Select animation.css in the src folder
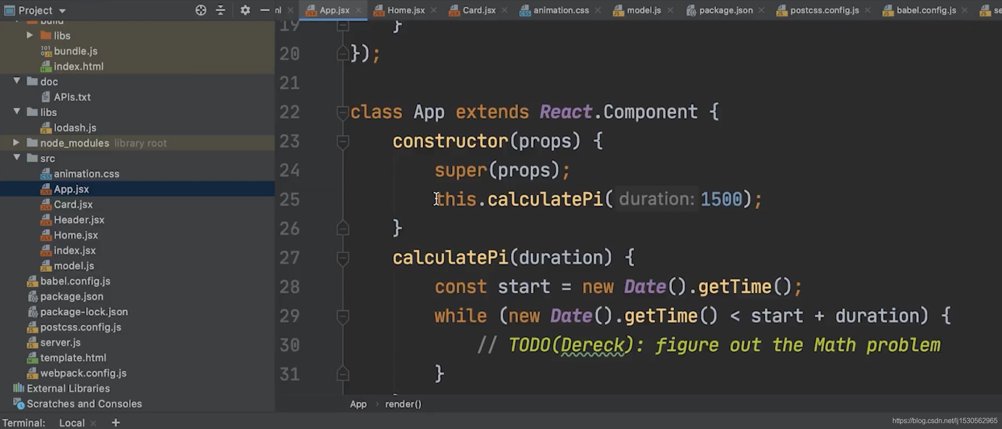1002x429 pixels. (86, 173)
